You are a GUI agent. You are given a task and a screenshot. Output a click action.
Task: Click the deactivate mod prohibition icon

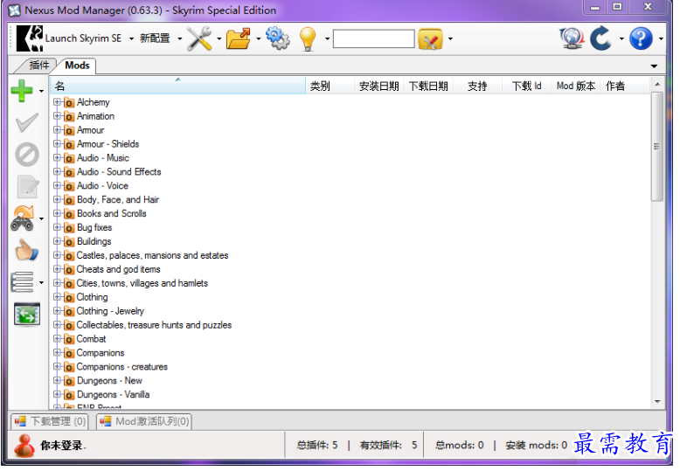pyautogui.click(x=27, y=155)
